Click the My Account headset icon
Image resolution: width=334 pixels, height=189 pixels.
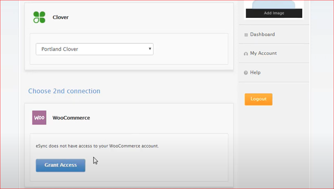[x=246, y=54]
